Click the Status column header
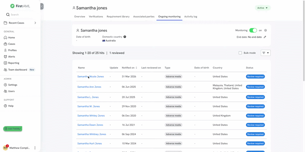This screenshot has width=305, height=152. point(250,68)
